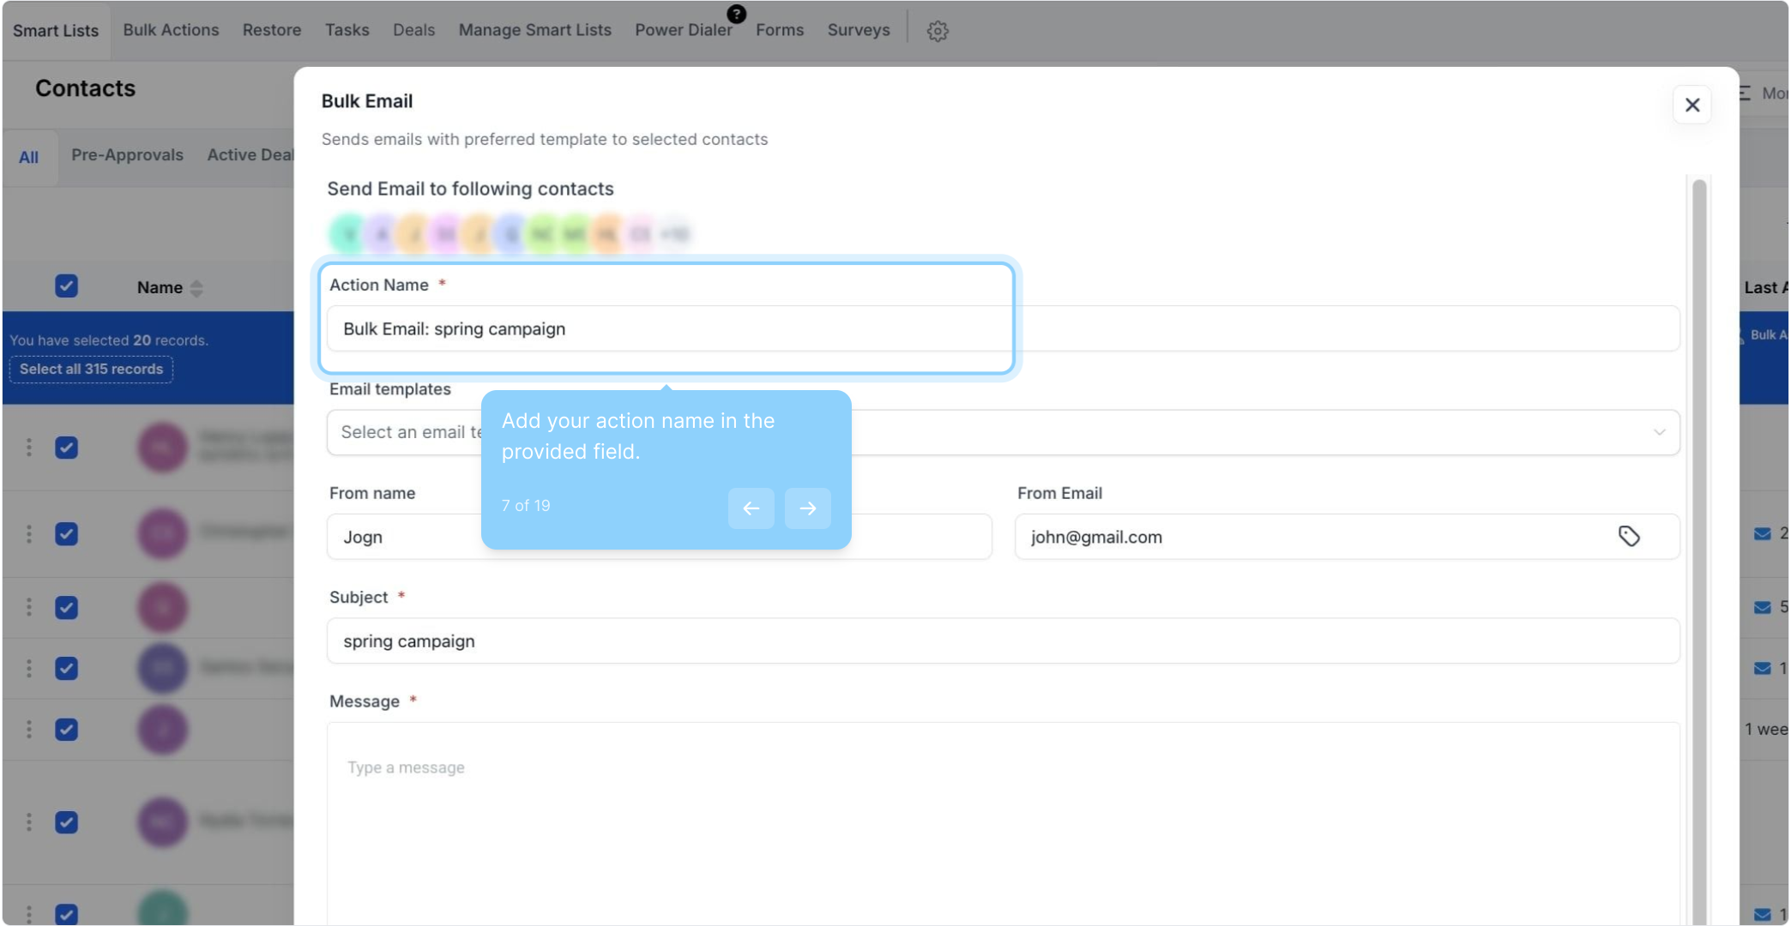Viewport: 1791px width, 926px height.
Task: Go back with previous tour arrow
Action: (751, 508)
